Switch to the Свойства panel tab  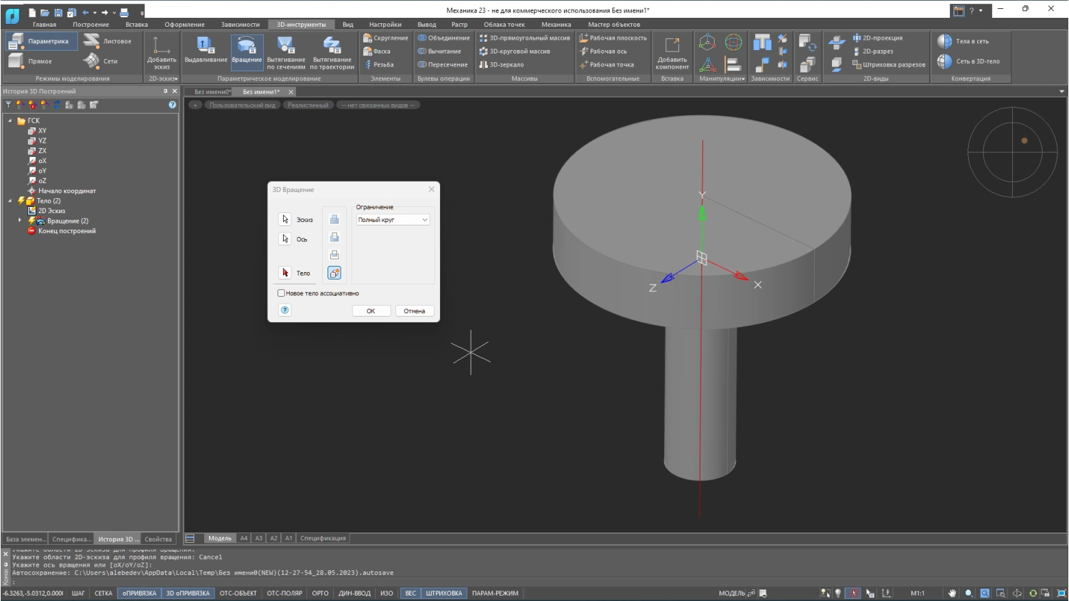click(158, 539)
